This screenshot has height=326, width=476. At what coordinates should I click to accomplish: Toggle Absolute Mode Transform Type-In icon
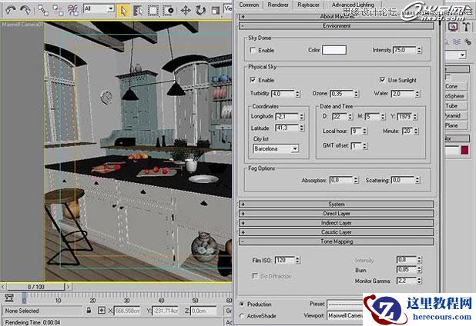pyautogui.click(x=102, y=311)
